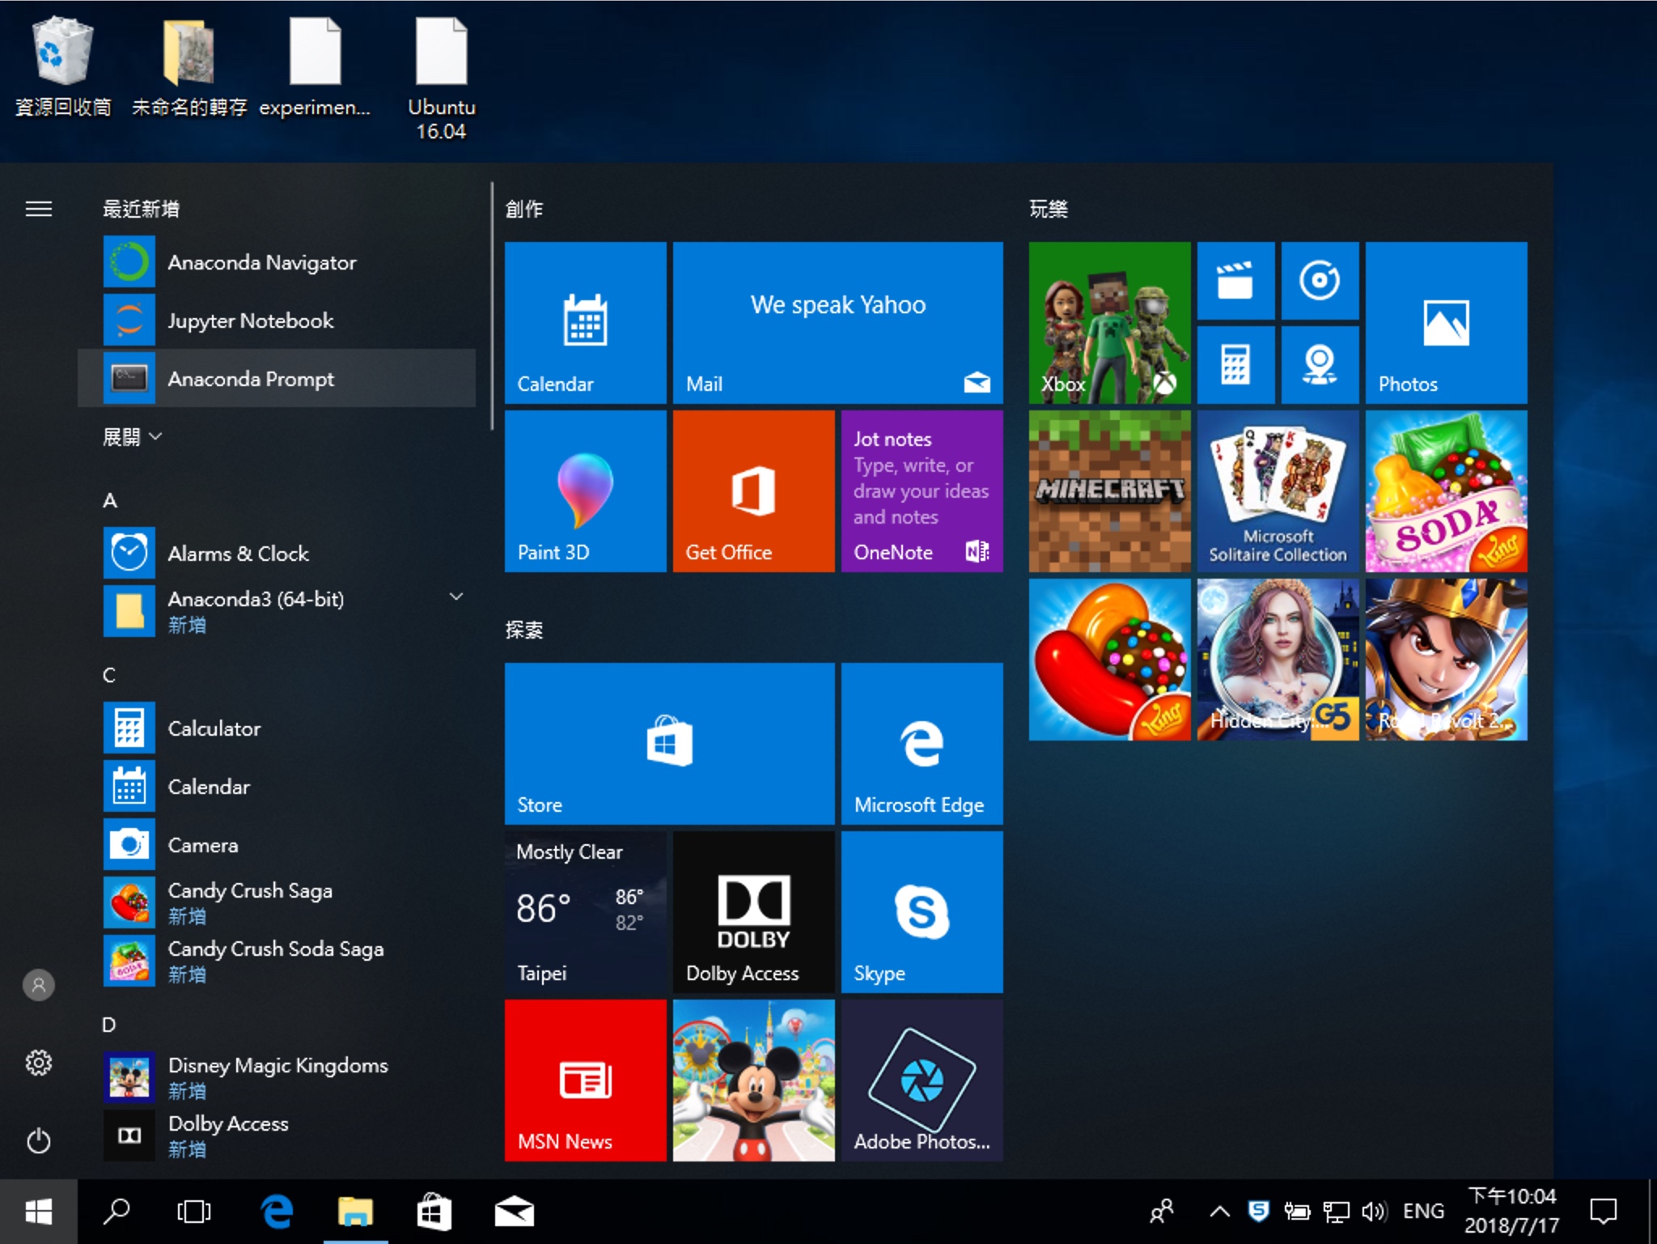This screenshot has width=1657, height=1244.
Task: Open Movies & TV small tile
Action: pos(1235,280)
